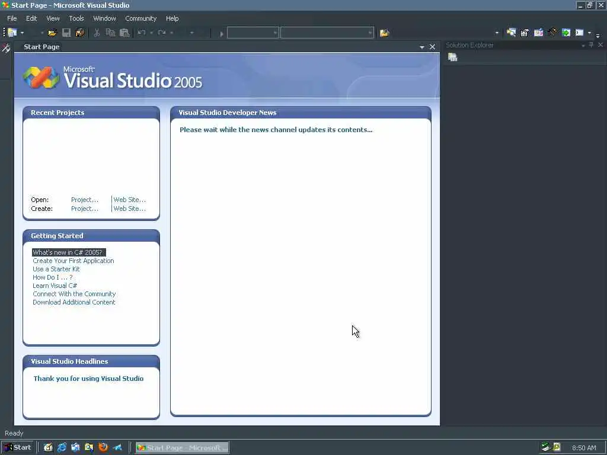Click the Copy icon in toolbar
The width and height of the screenshot is (607, 455).
110,33
